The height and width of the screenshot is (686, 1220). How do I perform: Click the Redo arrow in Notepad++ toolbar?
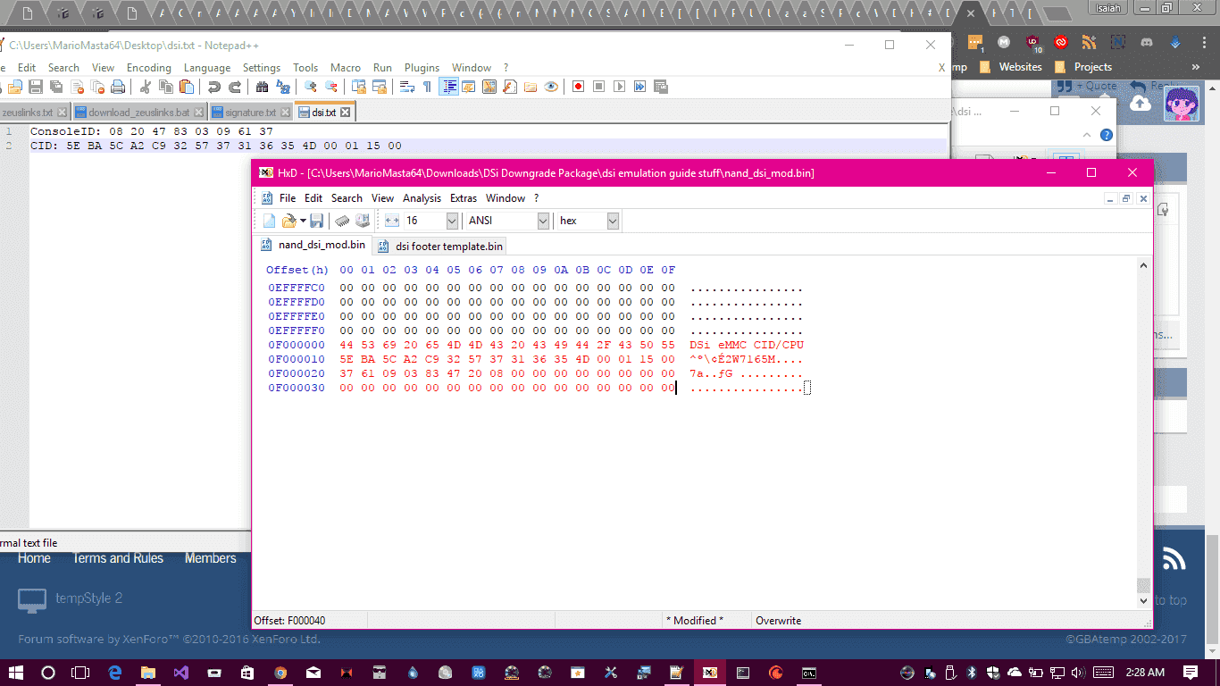click(x=235, y=87)
